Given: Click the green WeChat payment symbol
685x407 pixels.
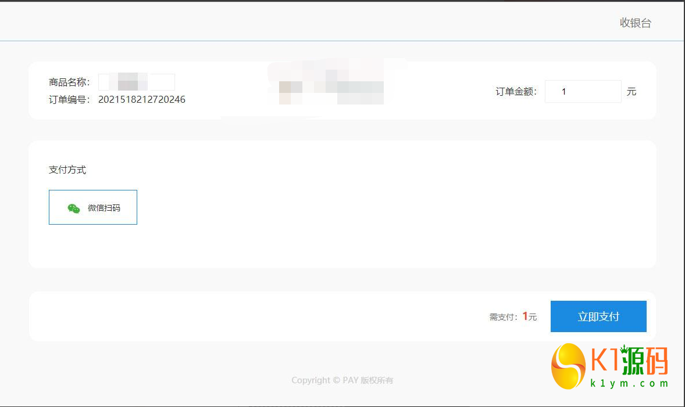Looking at the screenshot, I should (73, 207).
